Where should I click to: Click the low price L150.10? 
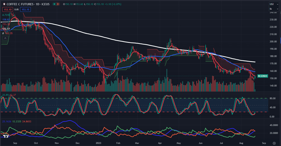(x=89, y=4)
